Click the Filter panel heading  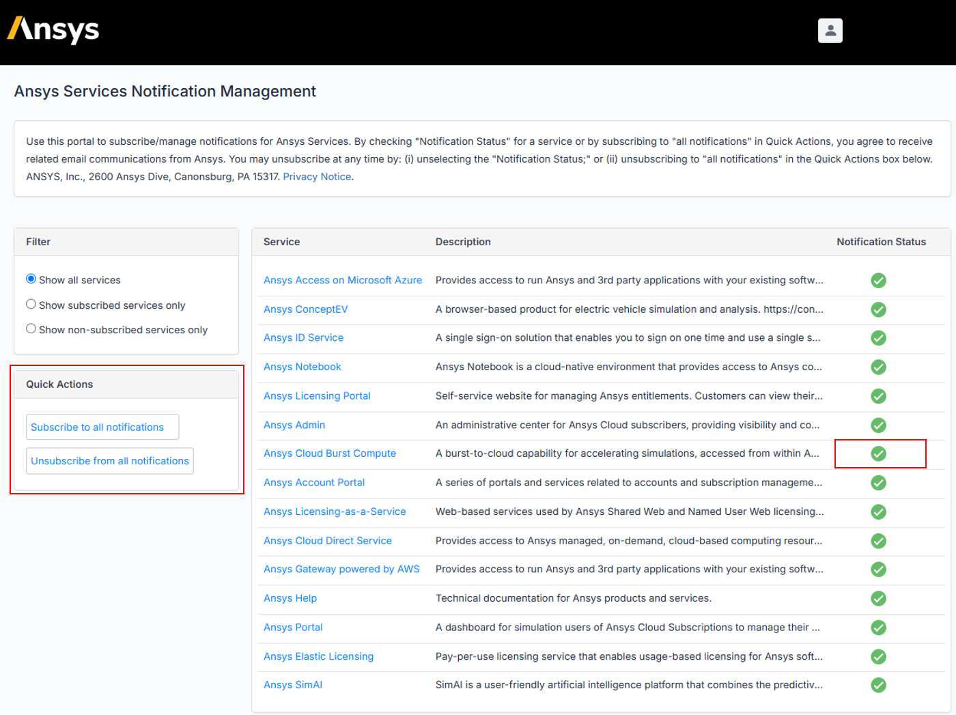pos(38,242)
